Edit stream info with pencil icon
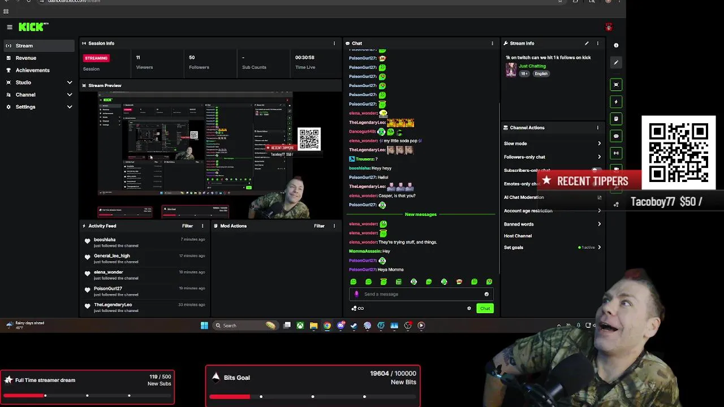 point(587,44)
